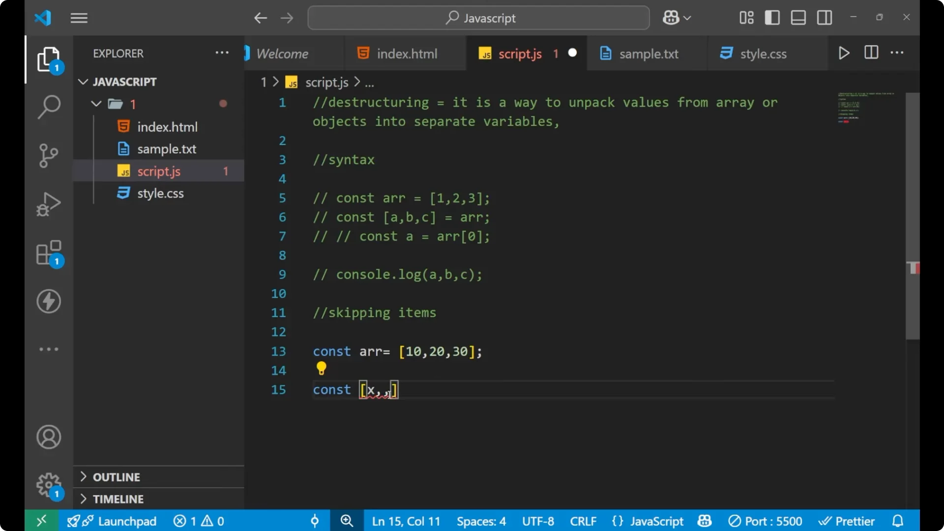
Task: Open the Run and Debug view
Action: point(49,204)
